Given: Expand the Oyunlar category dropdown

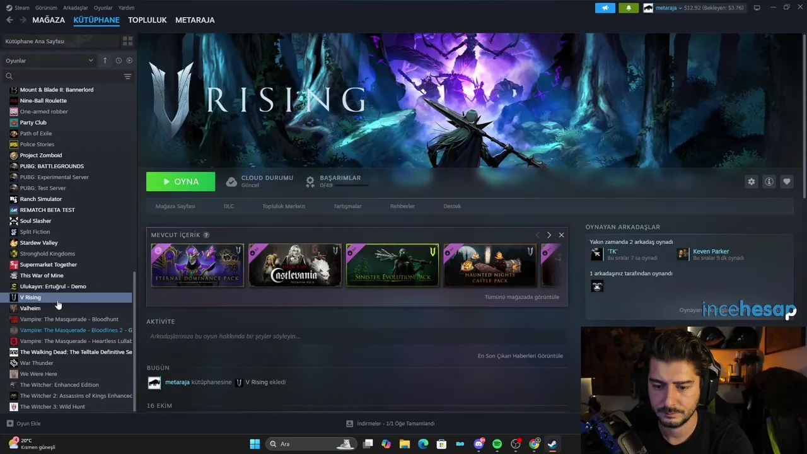Looking at the screenshot, I should [x=49, y=61].
